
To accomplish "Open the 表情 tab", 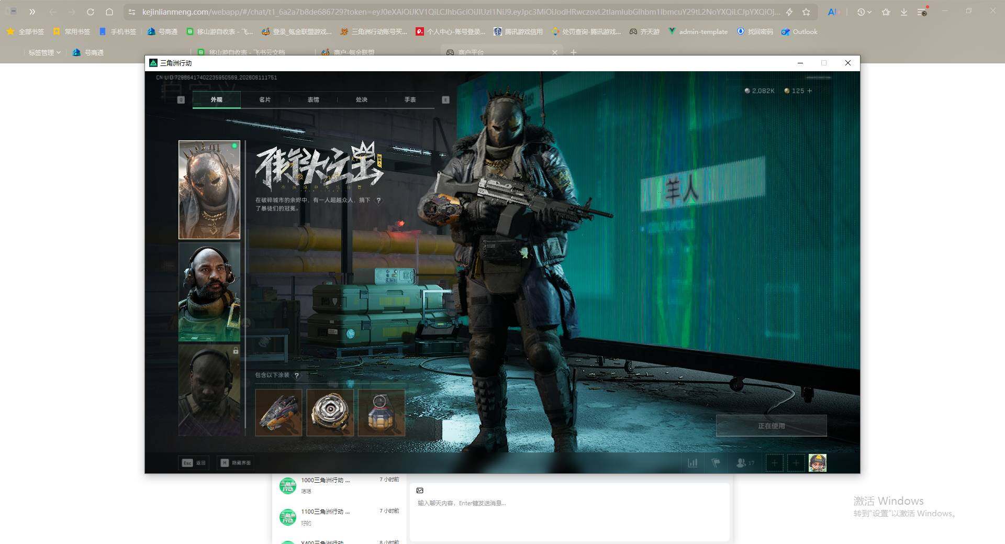I will (313, 99).
